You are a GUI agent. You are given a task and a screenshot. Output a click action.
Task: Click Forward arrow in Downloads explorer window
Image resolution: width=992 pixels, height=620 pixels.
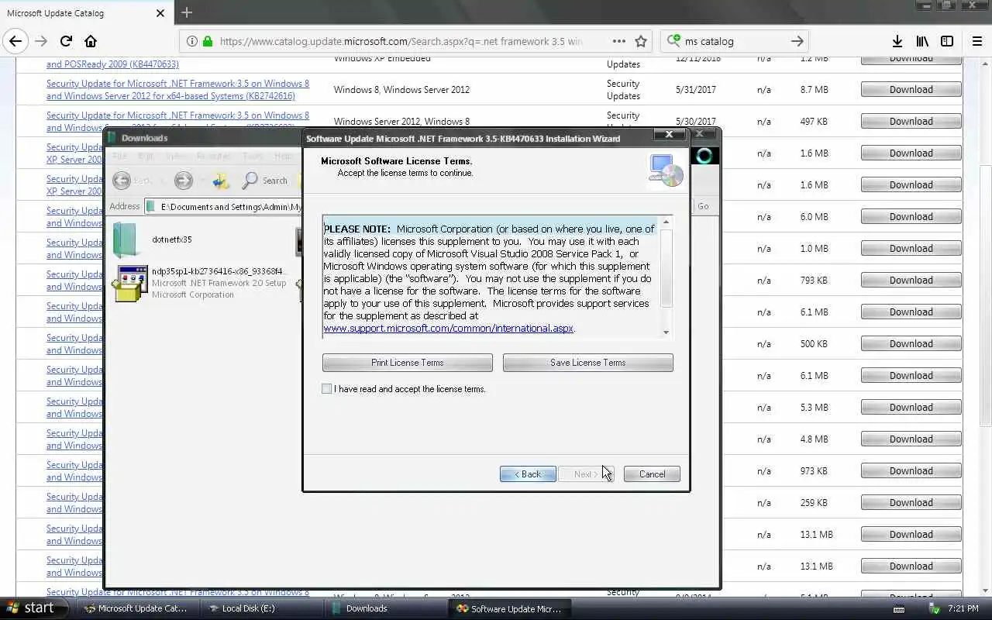point(183,181)
